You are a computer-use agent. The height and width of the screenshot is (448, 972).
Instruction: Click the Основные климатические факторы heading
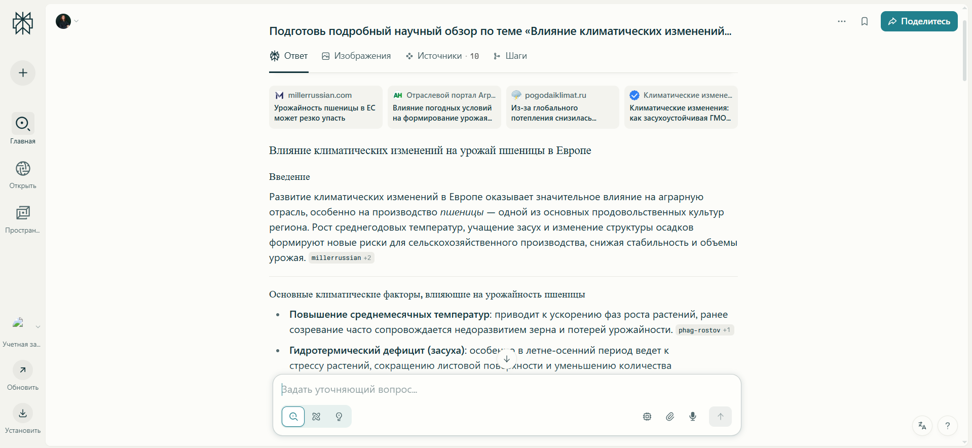427,294
